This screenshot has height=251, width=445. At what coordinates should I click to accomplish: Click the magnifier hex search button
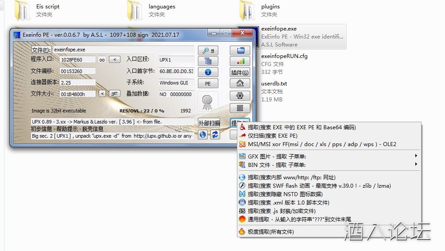point(208,50)
